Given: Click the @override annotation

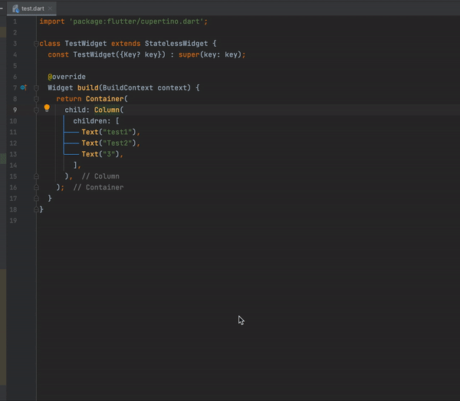Looking at the screenshot, I should click(67, 77).
